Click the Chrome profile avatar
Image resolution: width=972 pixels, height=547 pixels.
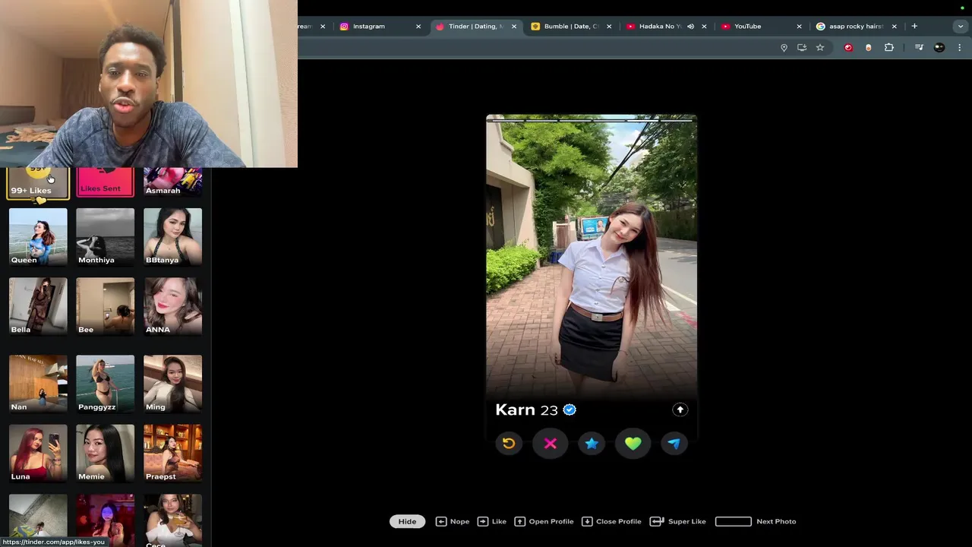tap(939, 47)
